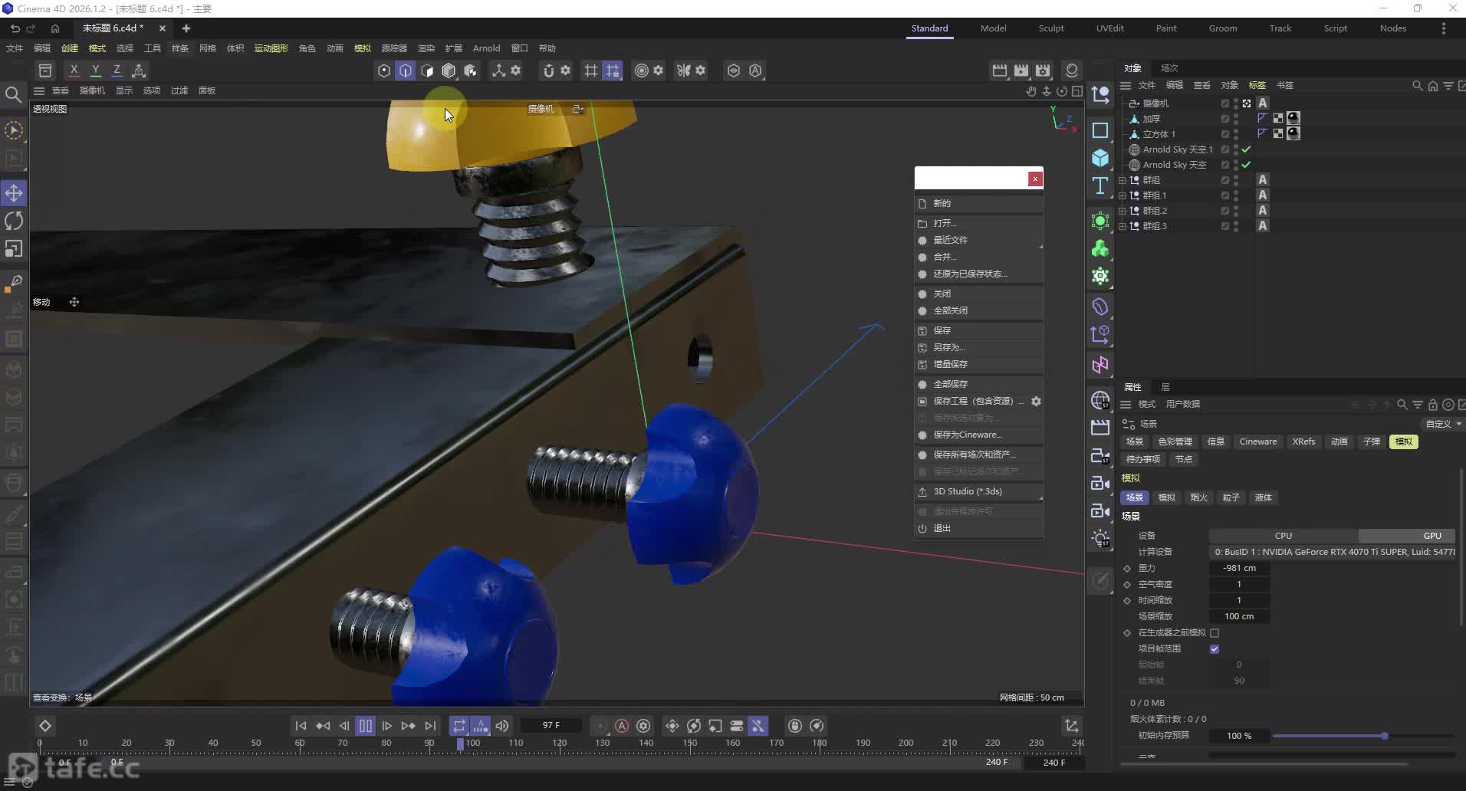The height and width of the screenshot is (791, 1466).
Task: Click 另存为... in file menu
Action: tap(979, 347)
